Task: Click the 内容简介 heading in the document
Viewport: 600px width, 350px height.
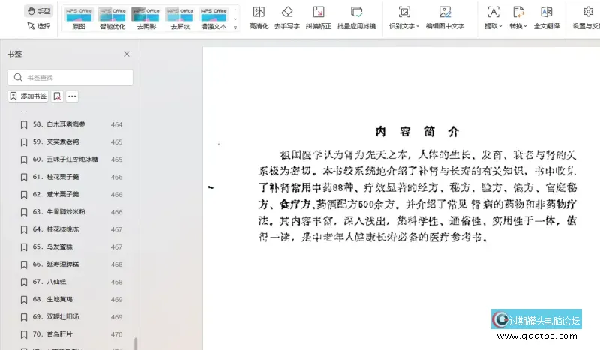Action: click(417, 132)
